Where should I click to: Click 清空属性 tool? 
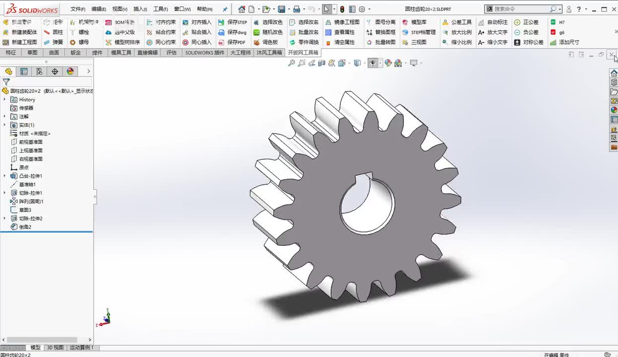(340, 42)
